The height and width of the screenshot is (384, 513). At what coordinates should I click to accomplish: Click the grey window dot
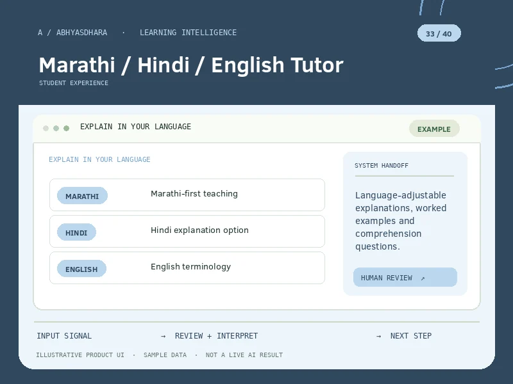point(46,129)
